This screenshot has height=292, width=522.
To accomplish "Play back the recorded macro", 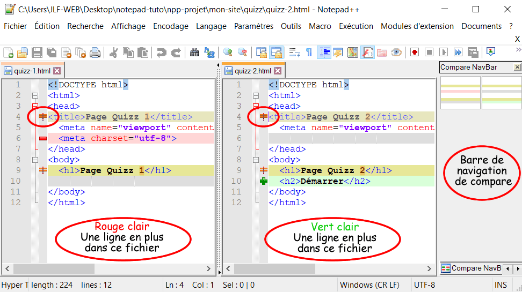I will coord(444,53).
